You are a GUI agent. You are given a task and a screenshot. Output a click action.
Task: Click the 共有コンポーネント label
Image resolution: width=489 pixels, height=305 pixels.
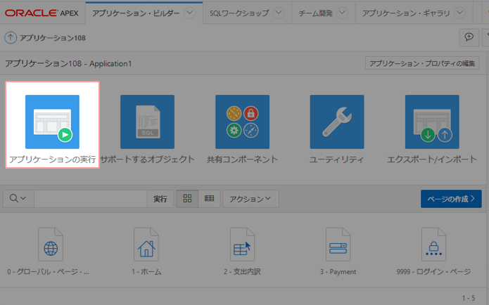coord(242,160)
